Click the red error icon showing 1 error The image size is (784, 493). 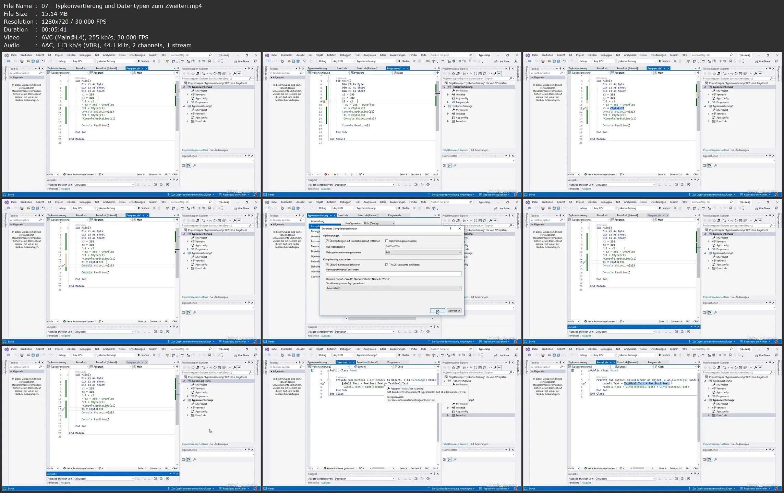pos(326,174)
